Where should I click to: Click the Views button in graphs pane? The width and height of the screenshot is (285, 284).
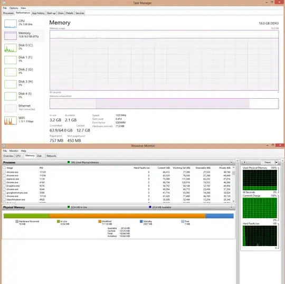click(268, 162)
